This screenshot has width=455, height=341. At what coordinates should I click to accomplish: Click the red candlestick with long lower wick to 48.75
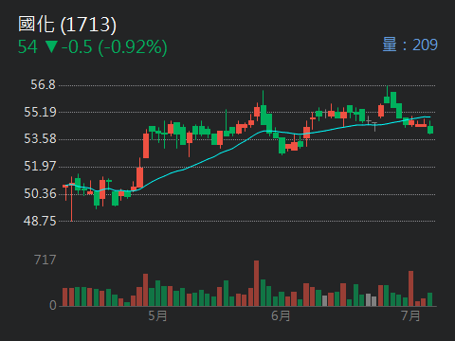tap(71, 198)
